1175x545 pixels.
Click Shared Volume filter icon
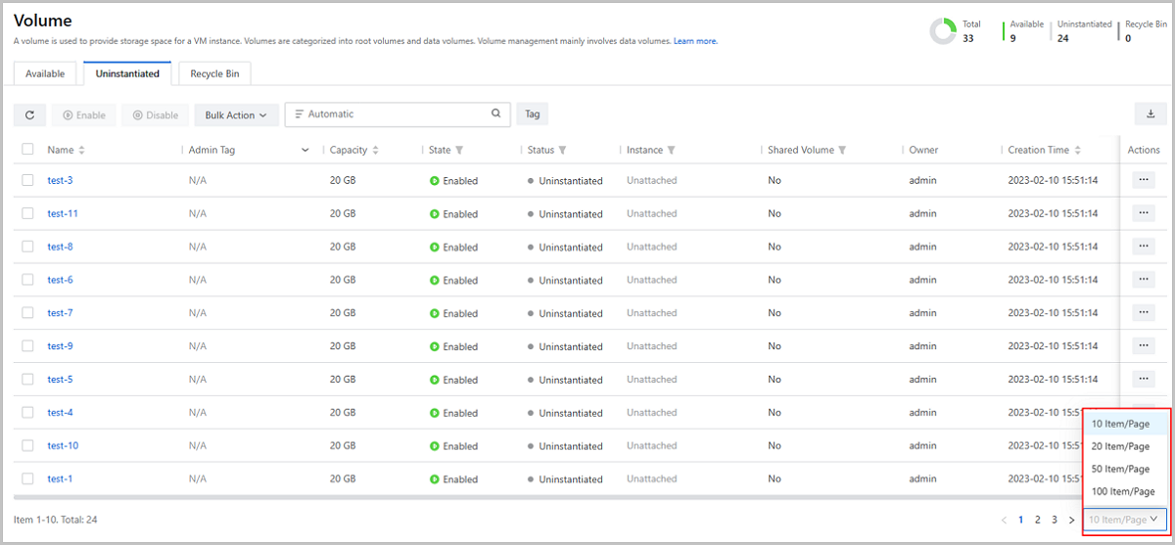click(842, 151)
